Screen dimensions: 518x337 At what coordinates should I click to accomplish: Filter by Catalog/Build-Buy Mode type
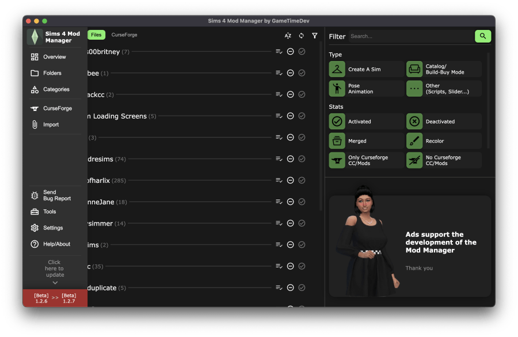pos(444,70)
